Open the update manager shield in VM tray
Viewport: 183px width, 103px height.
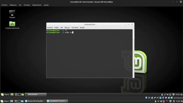(x=174, y=94)
